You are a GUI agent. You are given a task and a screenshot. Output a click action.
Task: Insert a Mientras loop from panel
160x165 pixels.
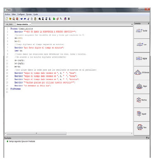[142, 100]
